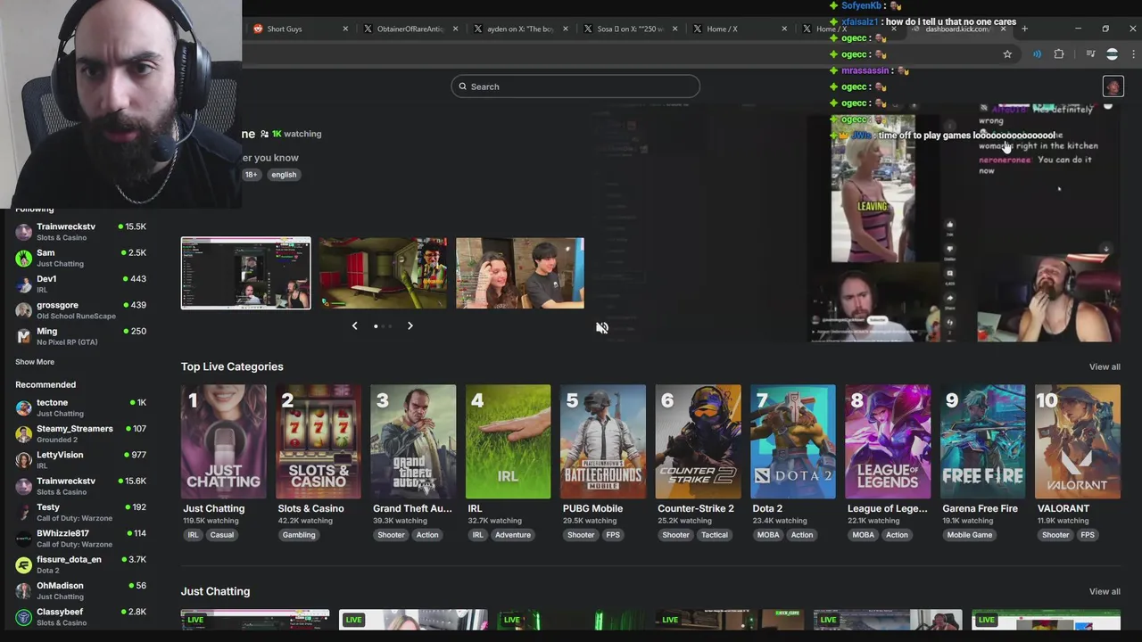Open the PUBG Mobile category card image

point(603,441)
